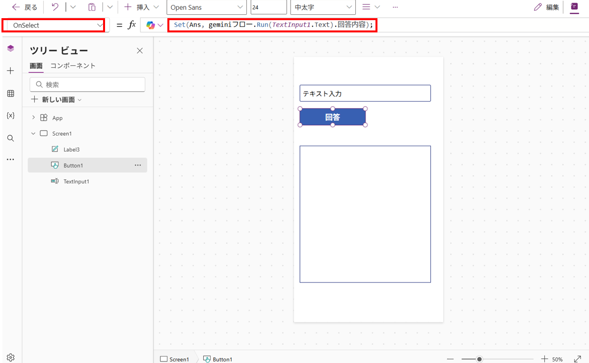Click the Undo icon in the toolbar
Image resolution: width=589 pixels, height=363 pixels.
pos(55,7)
